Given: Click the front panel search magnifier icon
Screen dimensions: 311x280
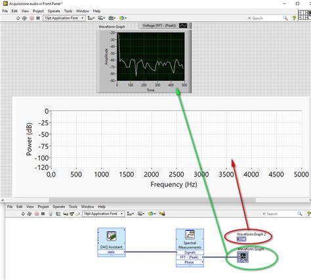Looking at the screenshot, I should point(285,18).
